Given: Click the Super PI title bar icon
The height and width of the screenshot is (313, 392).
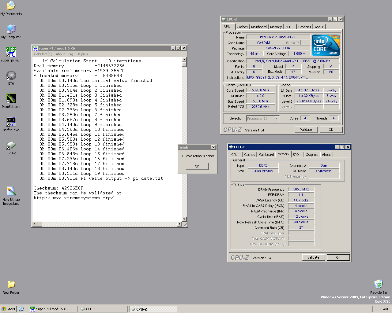Looking at the screenshot, I should 35,48.
